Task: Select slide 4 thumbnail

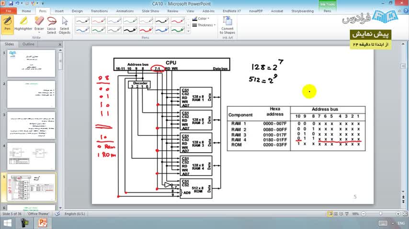Action: point(31,156)
